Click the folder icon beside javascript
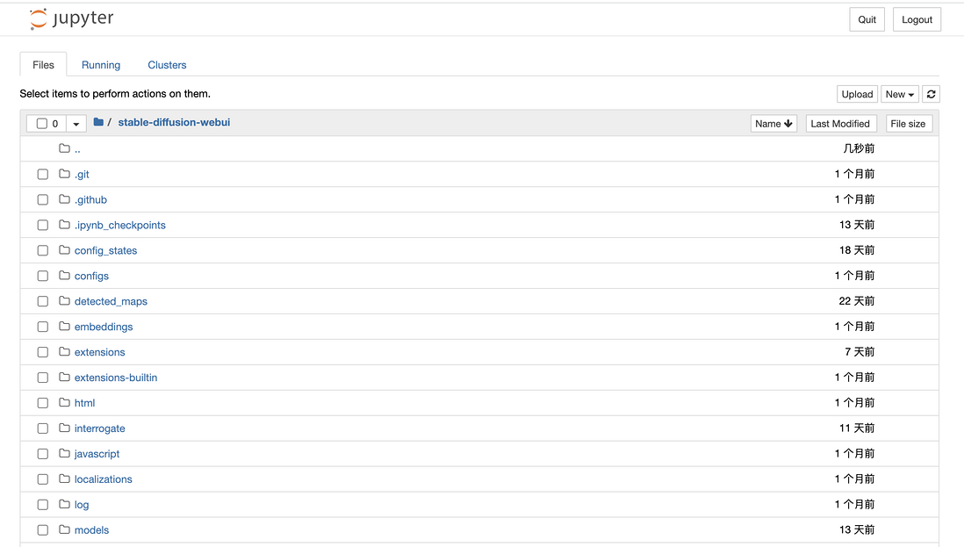 [x=64, y=454]
